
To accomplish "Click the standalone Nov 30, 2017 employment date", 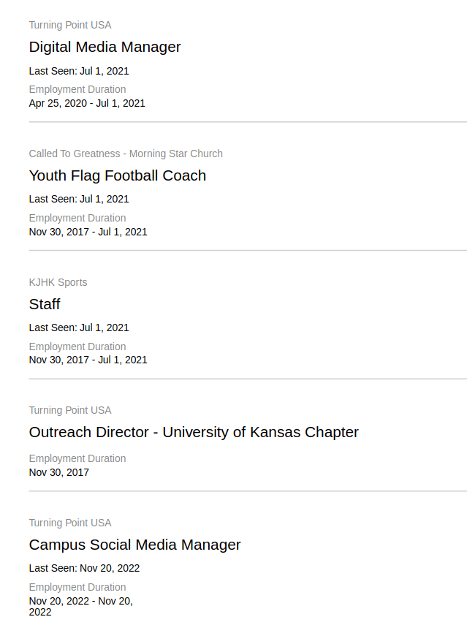I will click(59, 472).
